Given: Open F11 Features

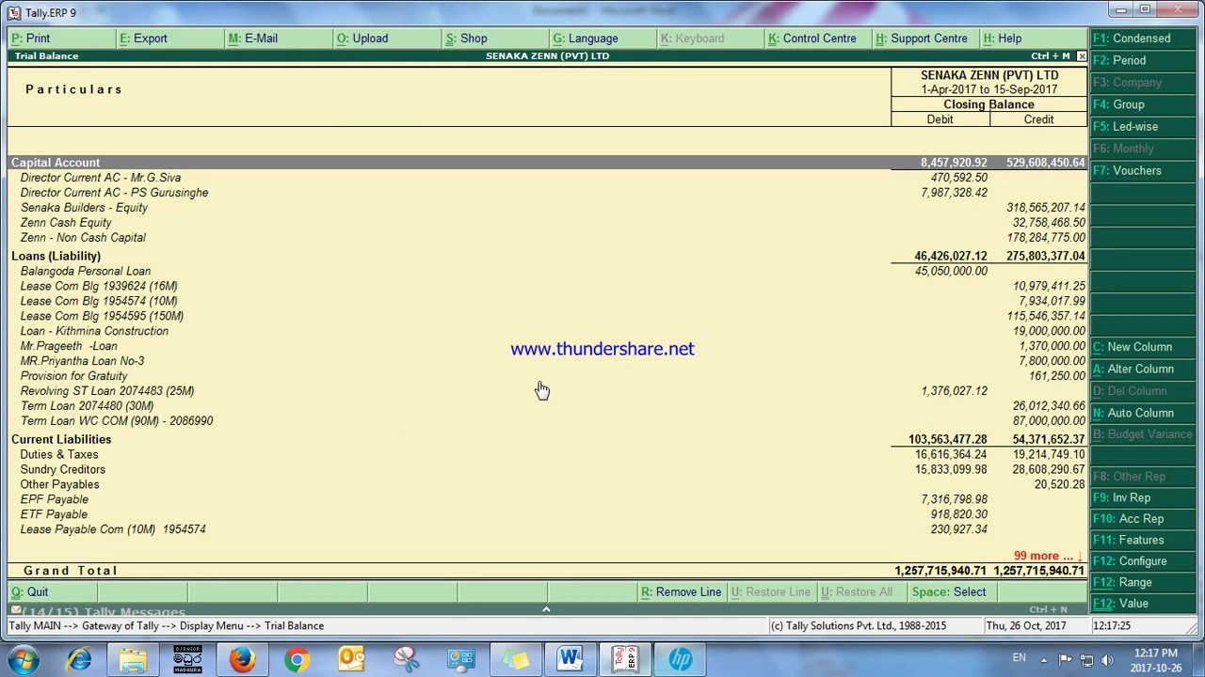Looking at the screenshot, I should coord(1144,540).
